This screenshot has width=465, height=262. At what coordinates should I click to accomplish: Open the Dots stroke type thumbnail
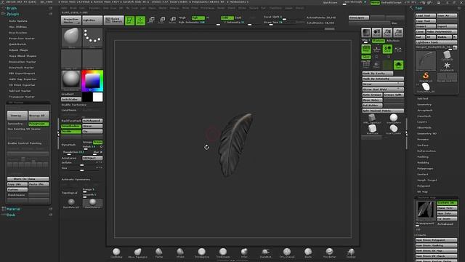click(92, 38)
